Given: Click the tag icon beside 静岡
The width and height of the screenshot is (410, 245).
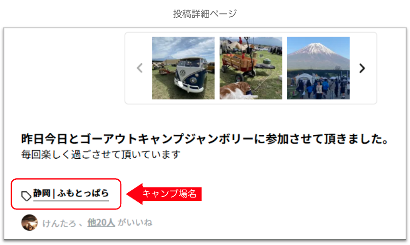Looking at the screenshot, I should coord(26,196).
